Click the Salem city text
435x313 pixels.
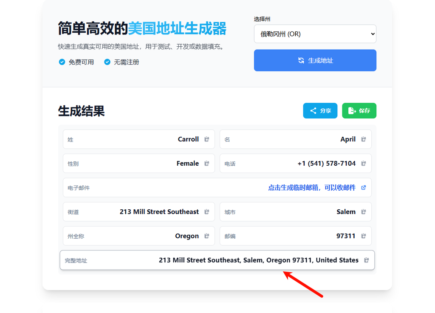(346, 212)
